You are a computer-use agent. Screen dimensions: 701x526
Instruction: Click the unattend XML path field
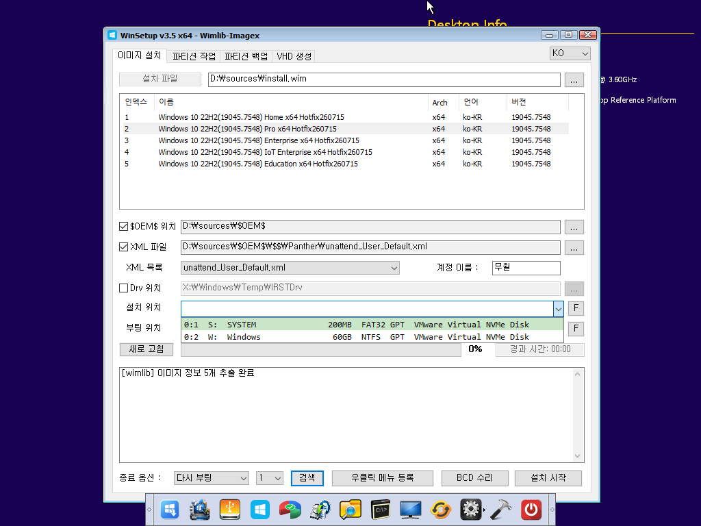370,247
